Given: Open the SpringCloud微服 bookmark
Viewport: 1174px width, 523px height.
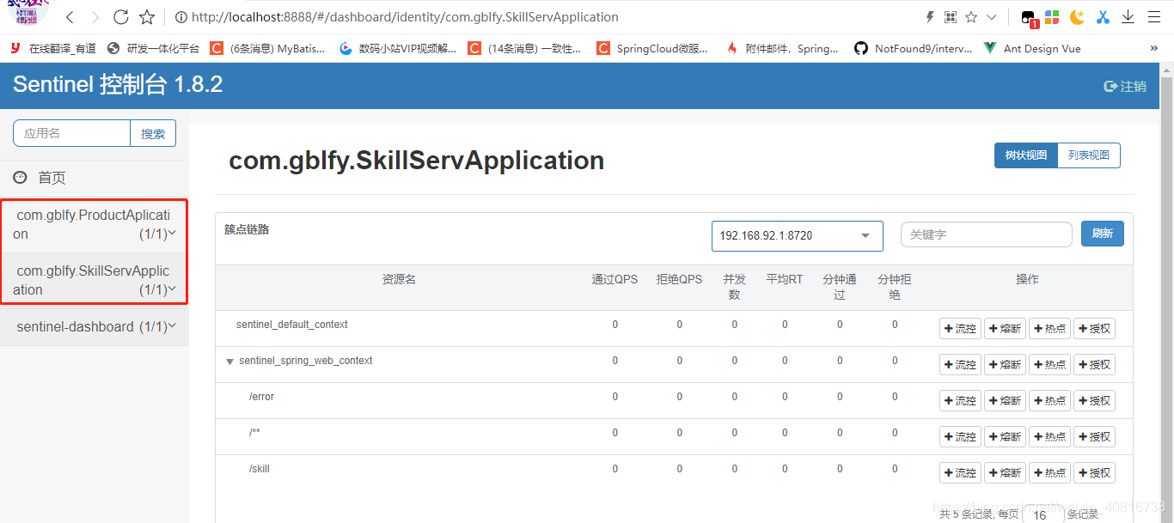Looking at the screenshot, I should 652,49.
